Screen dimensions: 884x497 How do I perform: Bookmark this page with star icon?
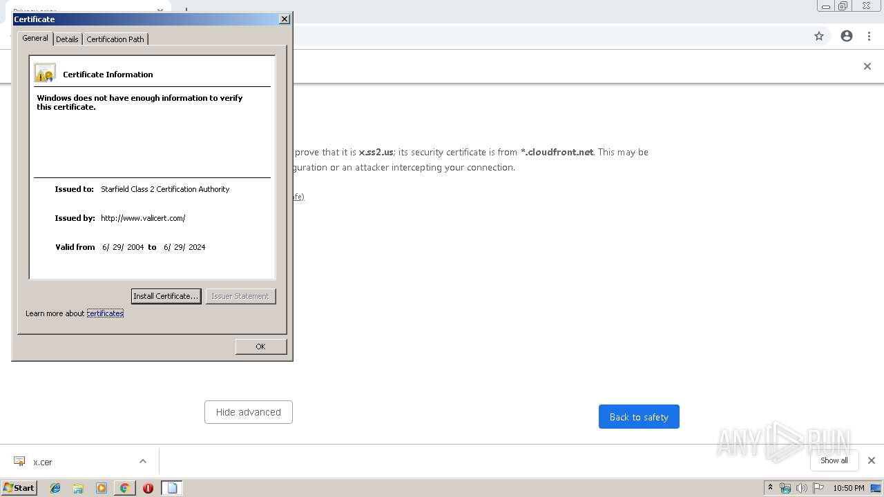819,36
